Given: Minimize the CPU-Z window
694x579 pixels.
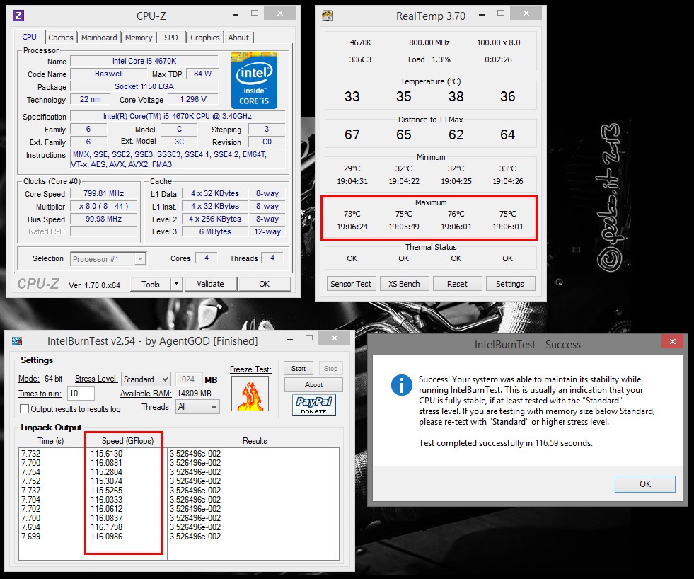Looking at the screenshot, I should [x=236, y=13].
